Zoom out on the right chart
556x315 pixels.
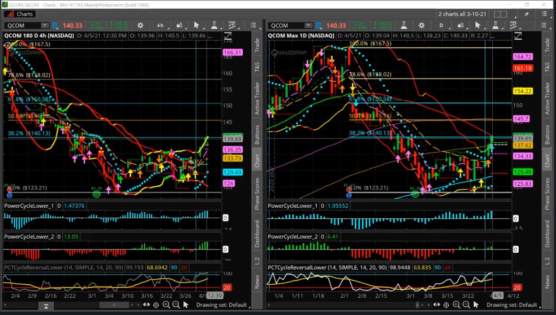click(x=466, y=305)
